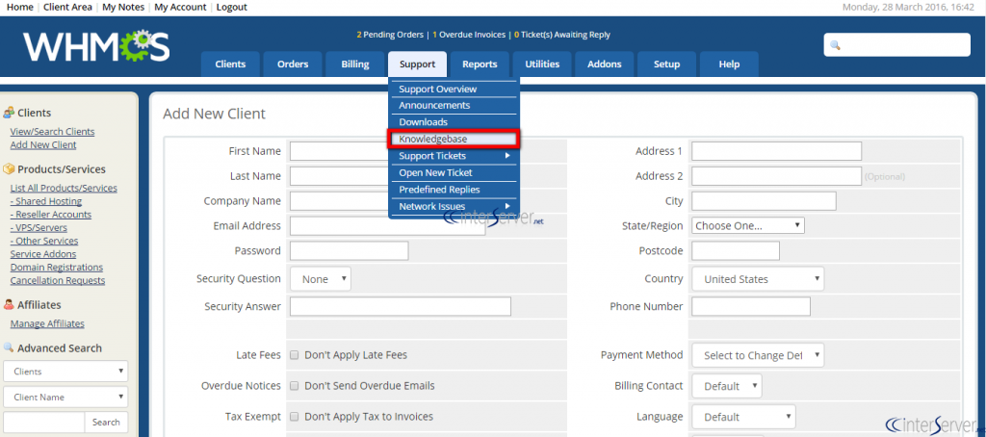Open Other Services sidebar link
The image size is (986, 437).
click(44, 241)
